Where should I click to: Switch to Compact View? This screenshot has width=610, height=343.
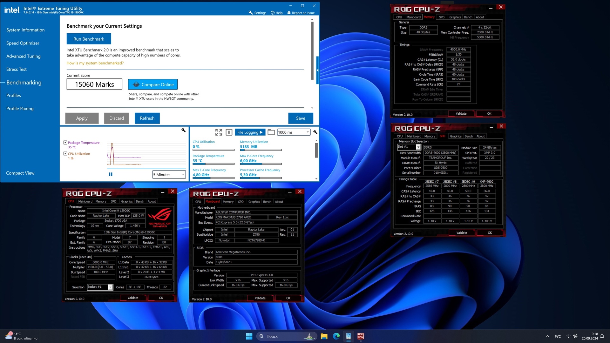[20, 173]
